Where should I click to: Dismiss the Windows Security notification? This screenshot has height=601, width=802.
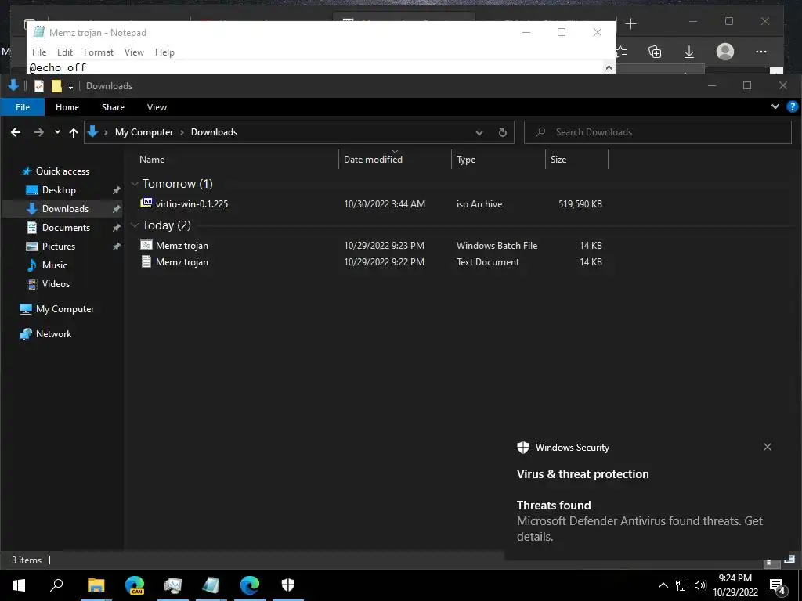[768, 447]
